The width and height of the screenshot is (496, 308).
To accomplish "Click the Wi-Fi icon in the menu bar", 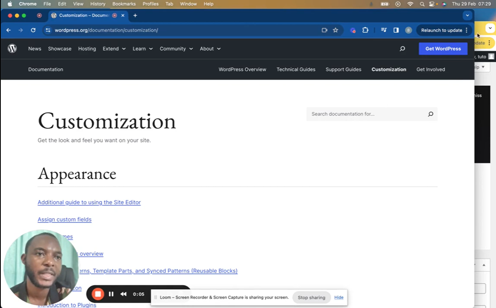I will (410, 4).
